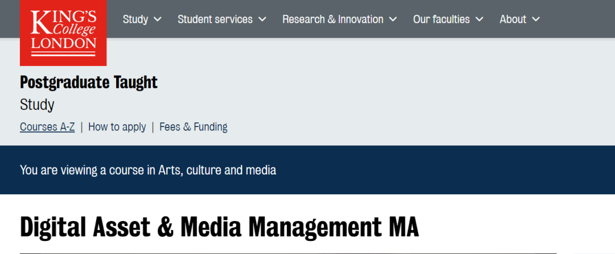Expand the Student services chevron arrow
Viewport: 615px width, 254px height.
(x=262, y=19)
